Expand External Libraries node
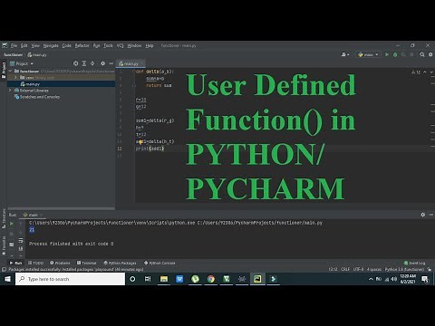 pyautogui.click(x=11, y=91)
